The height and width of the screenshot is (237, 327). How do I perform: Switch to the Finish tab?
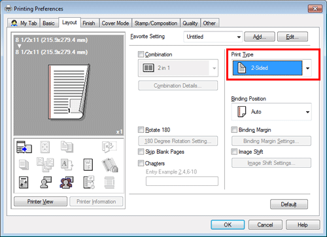pos(89,23)
